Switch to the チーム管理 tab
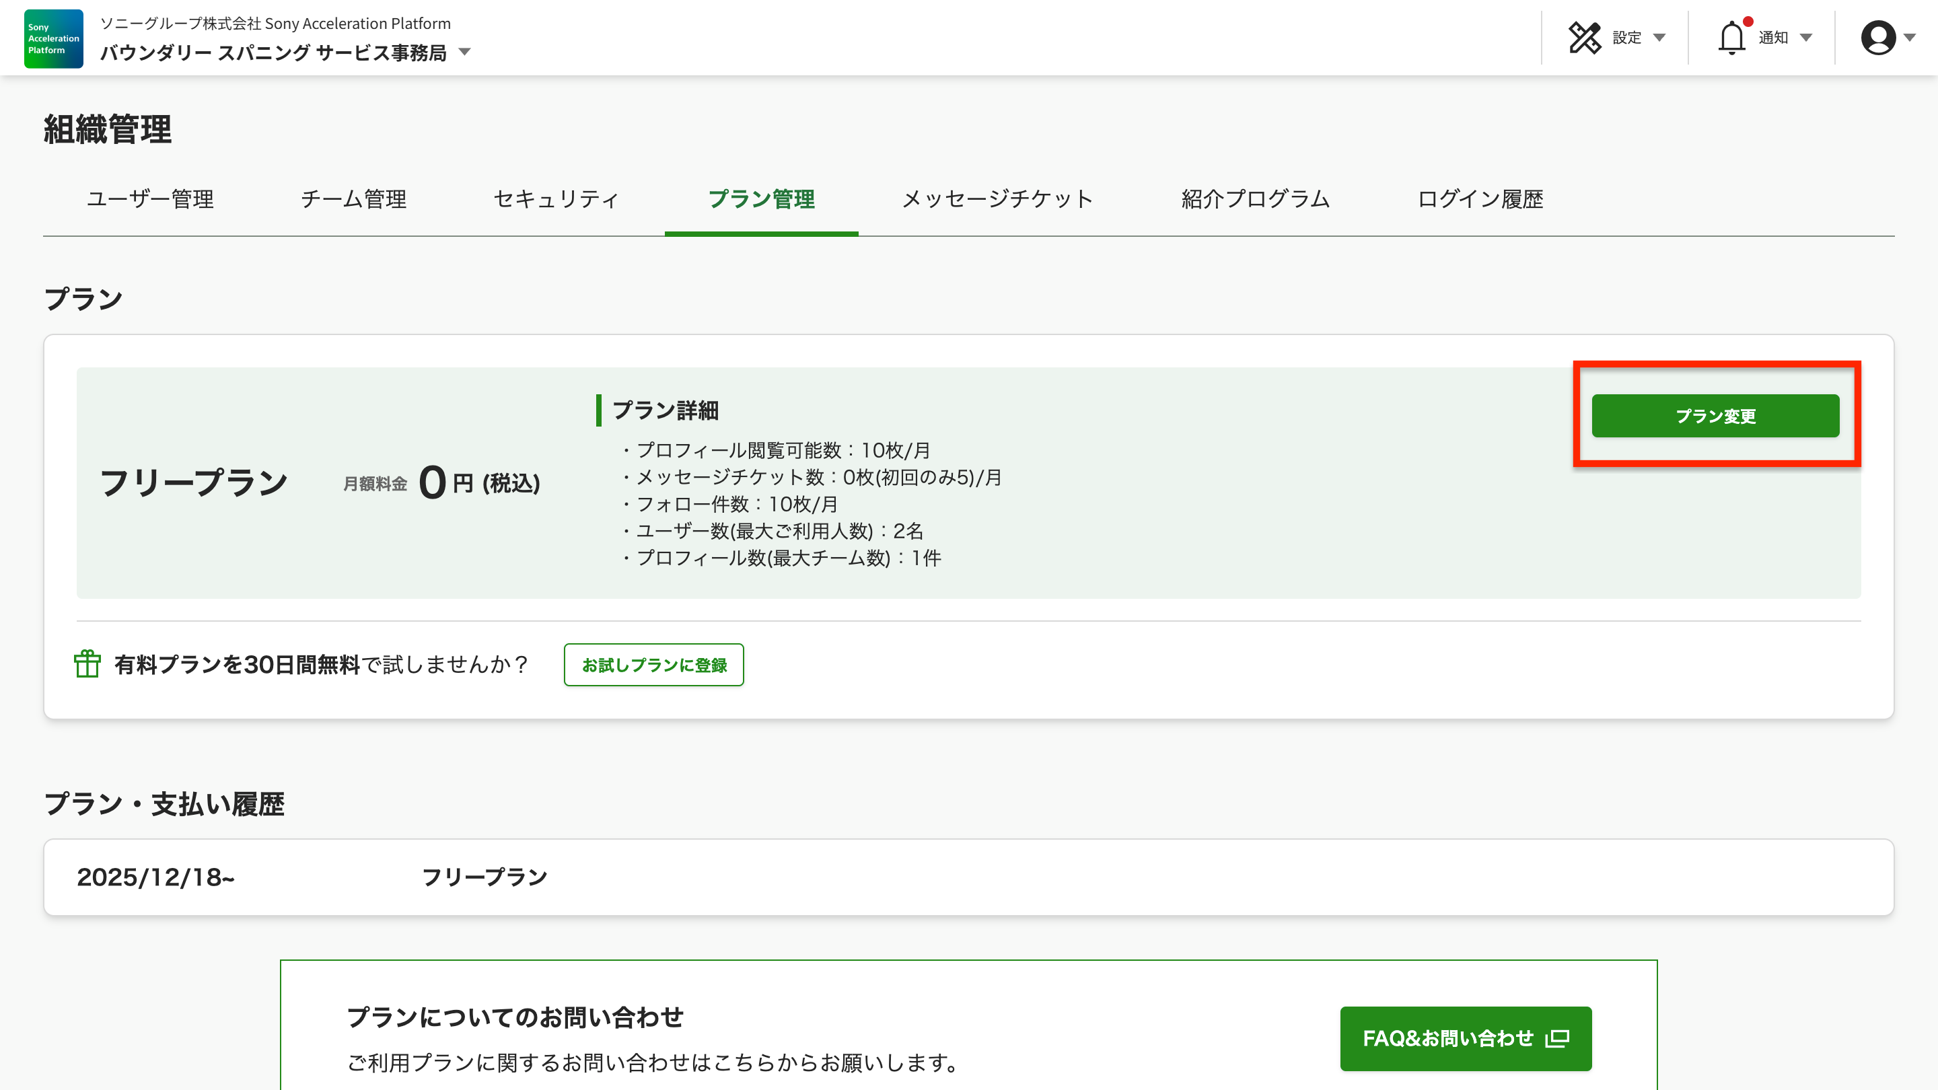Image resolution: width=1938 pixels, height=1090 pixels. (353, 199)
